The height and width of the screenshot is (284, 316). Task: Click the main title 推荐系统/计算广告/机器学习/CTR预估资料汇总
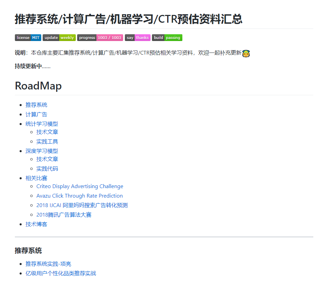(x=129, y=19)
